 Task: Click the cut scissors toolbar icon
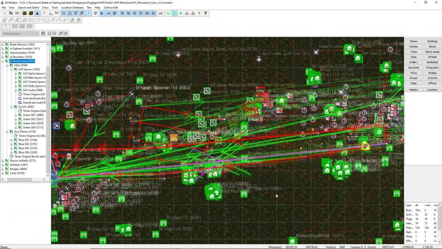[4, 13]
